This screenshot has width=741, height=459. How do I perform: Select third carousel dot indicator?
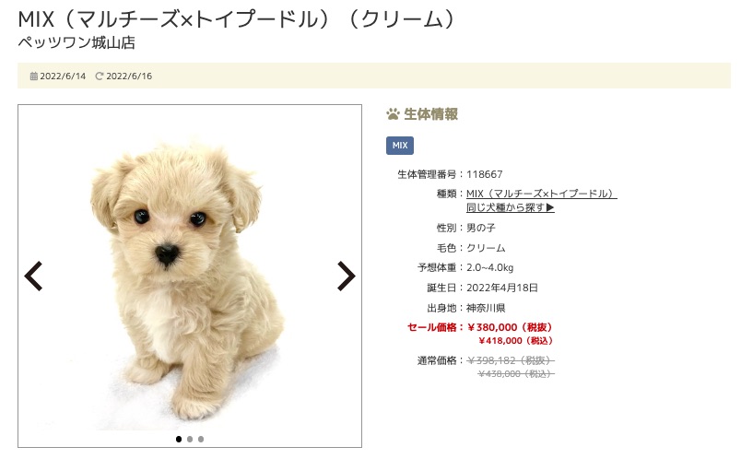(201, 439)
